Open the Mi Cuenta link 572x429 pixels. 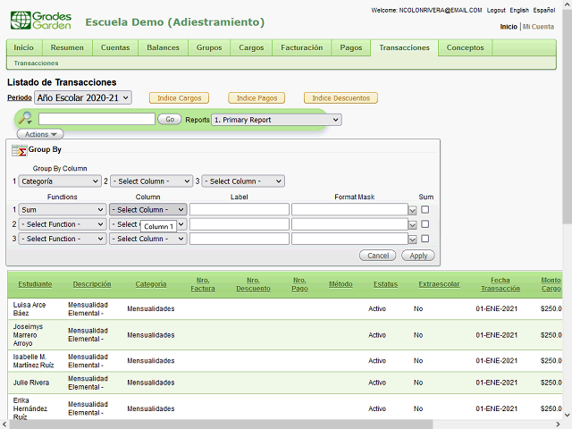(x=538, y=27)
